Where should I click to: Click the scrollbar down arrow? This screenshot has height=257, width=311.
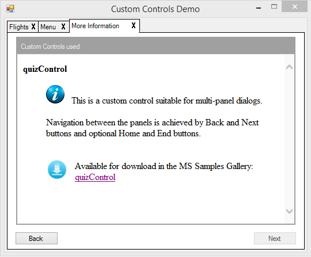pyautogui.click(x=289, y=211)
